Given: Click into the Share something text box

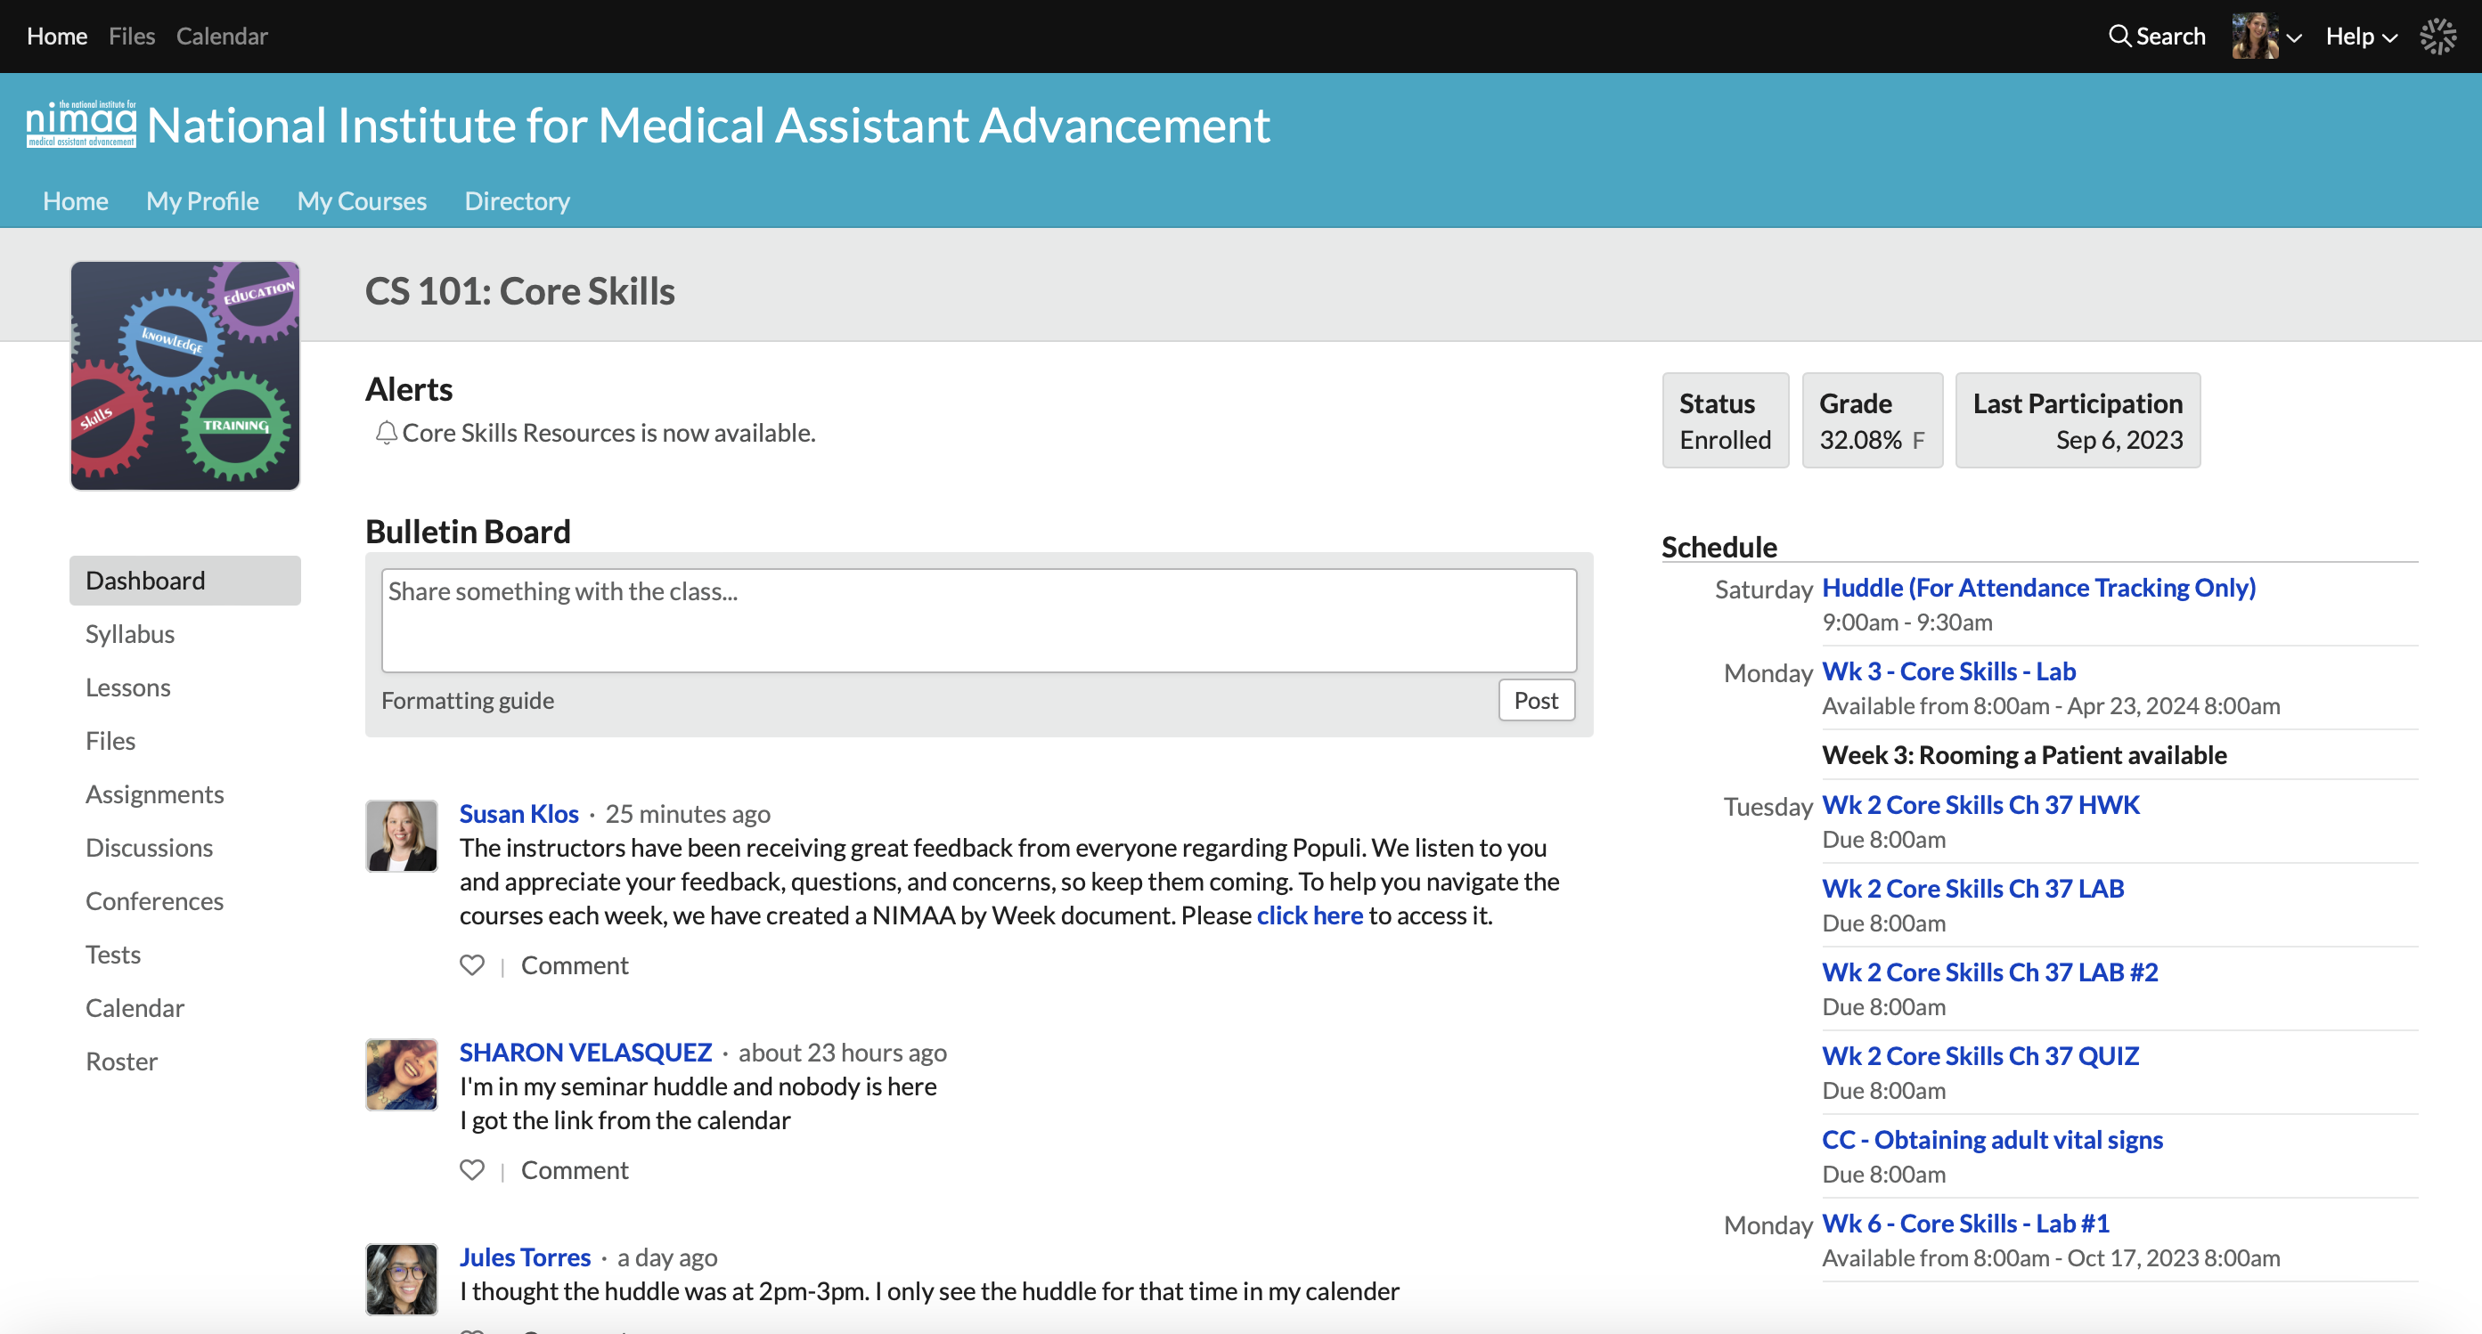Looking at the screenshot, I should (x=979, y=621).
